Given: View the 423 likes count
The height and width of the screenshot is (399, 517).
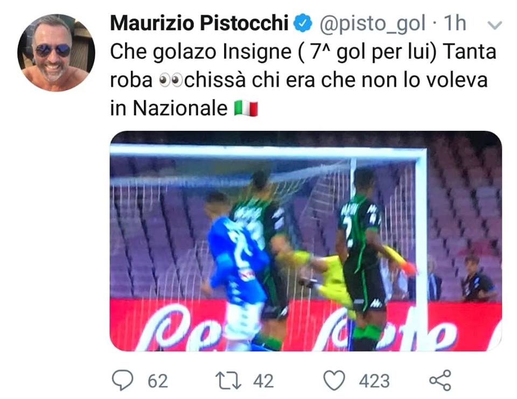Looking at the screenshot, I should [374, 381].
